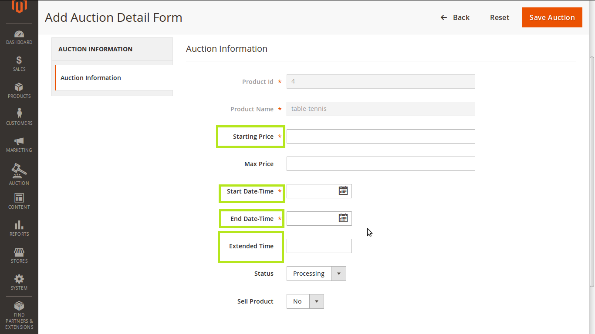Click the Reset button

(x=500, y=17)
